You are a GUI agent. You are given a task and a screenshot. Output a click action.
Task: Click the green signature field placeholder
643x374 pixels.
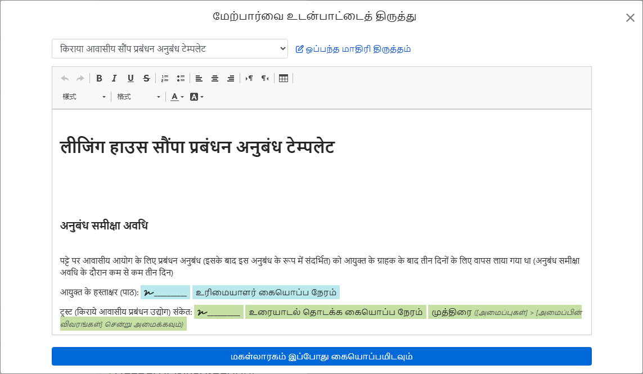point(219,312)
